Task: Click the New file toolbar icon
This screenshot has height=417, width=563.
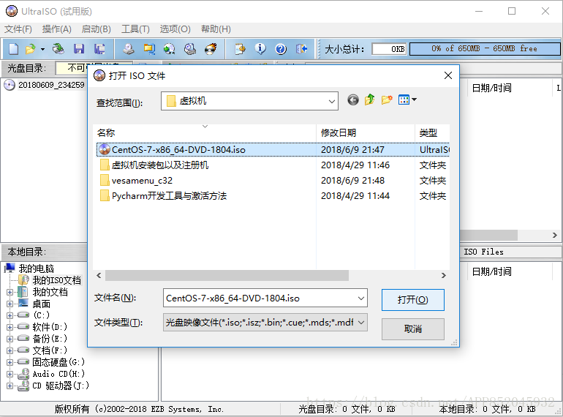Action: (x=13, y=49)
